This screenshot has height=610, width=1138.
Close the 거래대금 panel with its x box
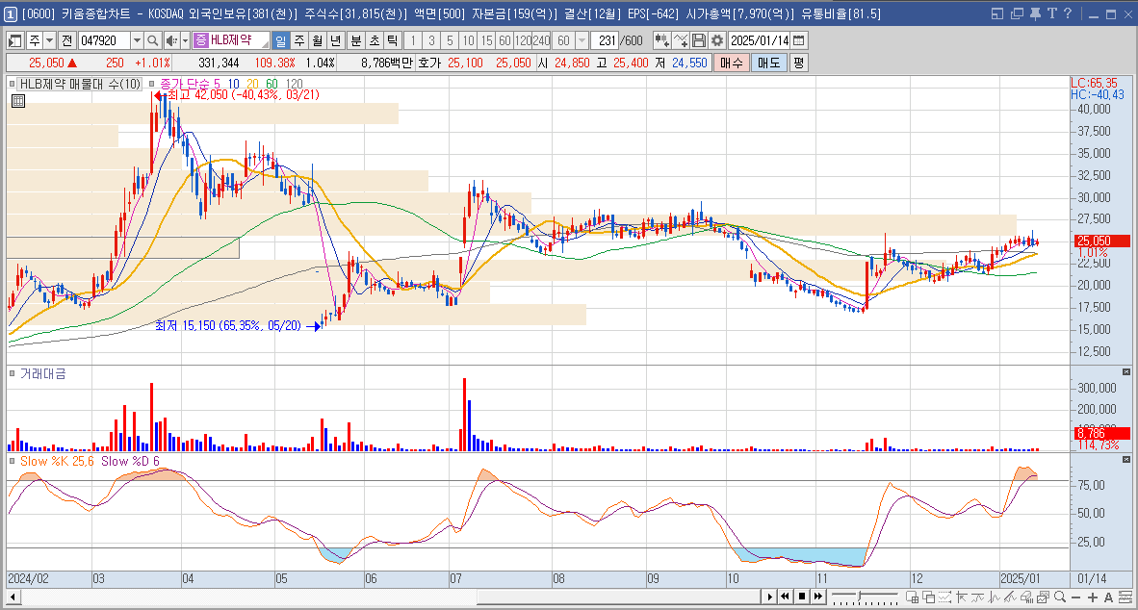[x=1126, y=372]
